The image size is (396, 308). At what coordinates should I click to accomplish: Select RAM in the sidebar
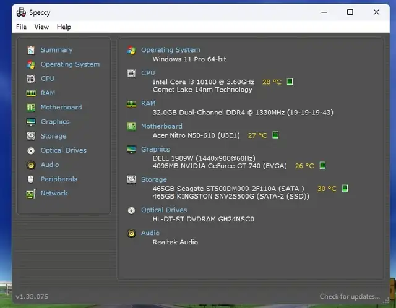(x=48, y=93)
